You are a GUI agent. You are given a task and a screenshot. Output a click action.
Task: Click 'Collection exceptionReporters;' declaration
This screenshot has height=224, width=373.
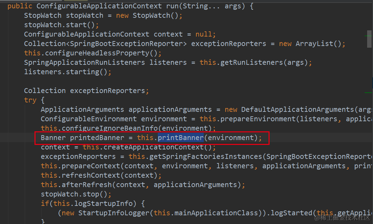[86, 91]
